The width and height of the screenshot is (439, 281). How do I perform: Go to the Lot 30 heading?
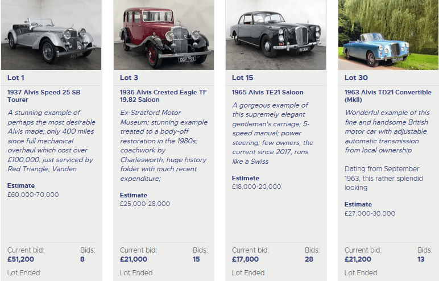point(356,77)
